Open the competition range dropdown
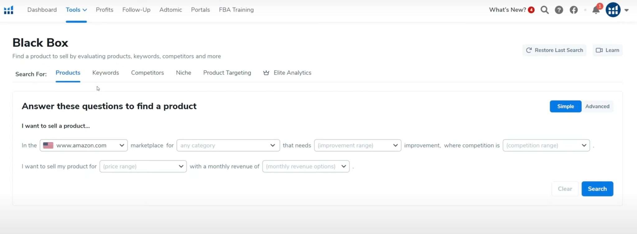The height and width of the screenshot is (234, 637). pyautogui.click(x=546, y=145)
